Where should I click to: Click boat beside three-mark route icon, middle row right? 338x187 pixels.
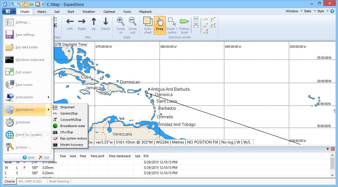213,25
